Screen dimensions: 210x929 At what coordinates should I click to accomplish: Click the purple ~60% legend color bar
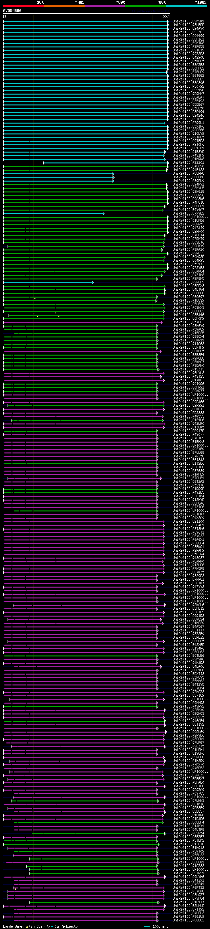click(x=105, y=6)
